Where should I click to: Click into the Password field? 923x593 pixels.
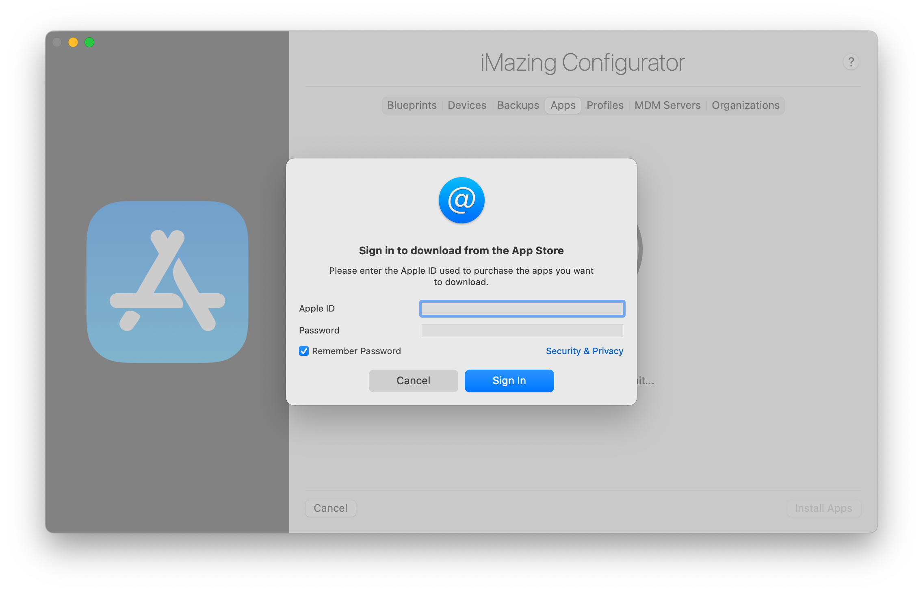tap(522, 331)
